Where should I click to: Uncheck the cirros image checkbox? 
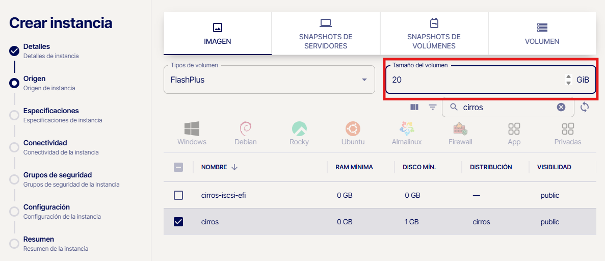pyautogui.click(x=178, y=222)
